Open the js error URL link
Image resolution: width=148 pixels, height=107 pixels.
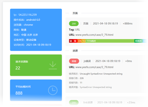click(x=94, y=67)
